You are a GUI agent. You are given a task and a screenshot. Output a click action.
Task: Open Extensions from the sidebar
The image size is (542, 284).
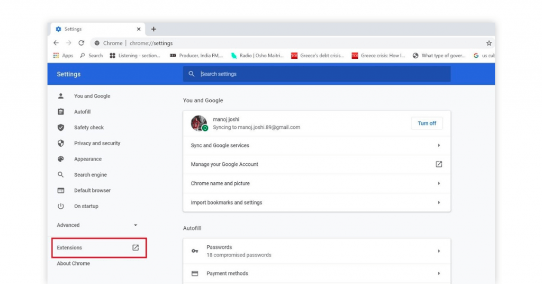[99, 247]
